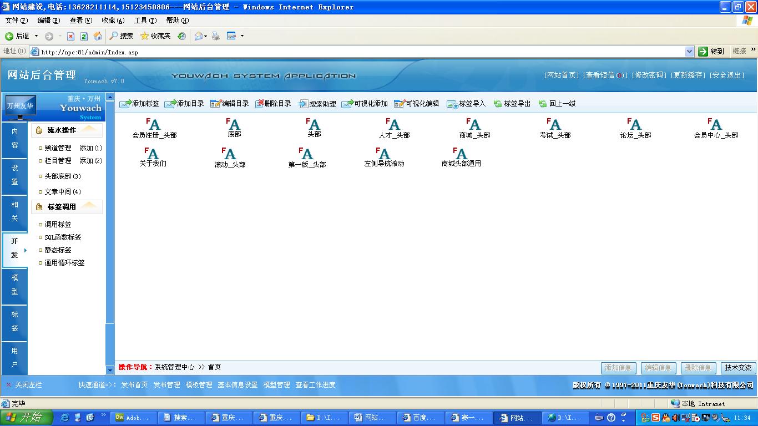Open the 调用标签 sidebar link
Image resolution: width=758 pixels, height=426 pixels.
click(58, 225)
